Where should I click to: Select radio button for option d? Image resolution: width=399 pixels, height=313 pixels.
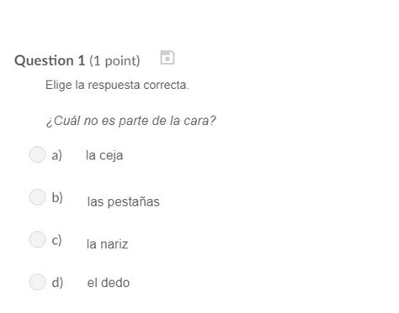pos(38,282)
